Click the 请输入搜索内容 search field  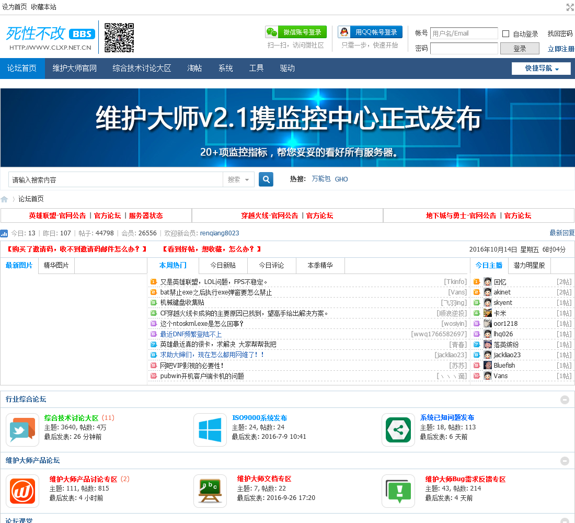[x=116, y=179]
